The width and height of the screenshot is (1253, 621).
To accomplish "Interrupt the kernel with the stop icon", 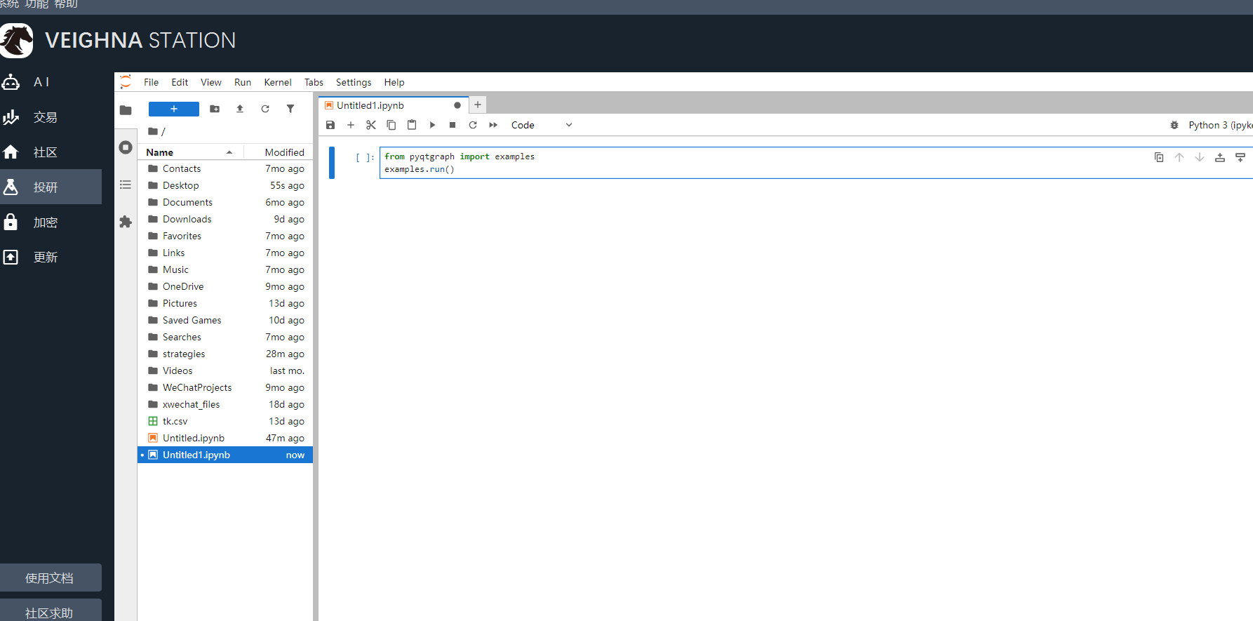I will (453, 125).
